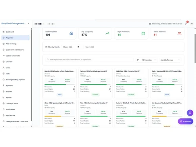This screenshot has width=196, height=147.
Task: Click the funnel filter icon
Action: (x=138, y=60)
